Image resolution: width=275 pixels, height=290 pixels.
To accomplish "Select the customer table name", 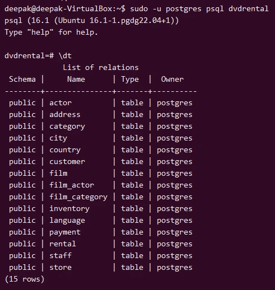I will [67, 162].
